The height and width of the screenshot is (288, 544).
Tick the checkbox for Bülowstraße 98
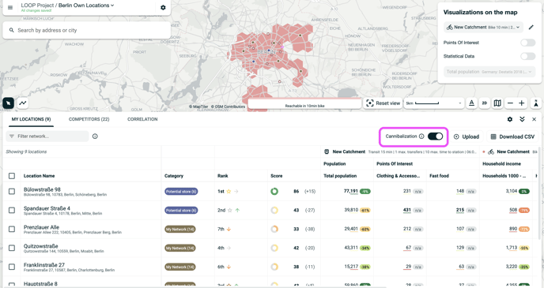pos(12,192)
